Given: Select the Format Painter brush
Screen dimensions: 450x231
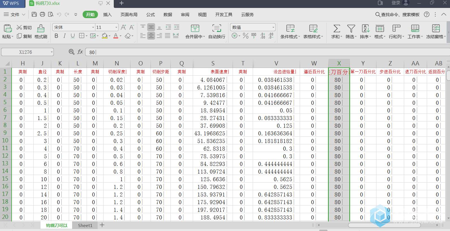Looking at the screenshot, I should [41, 28].
